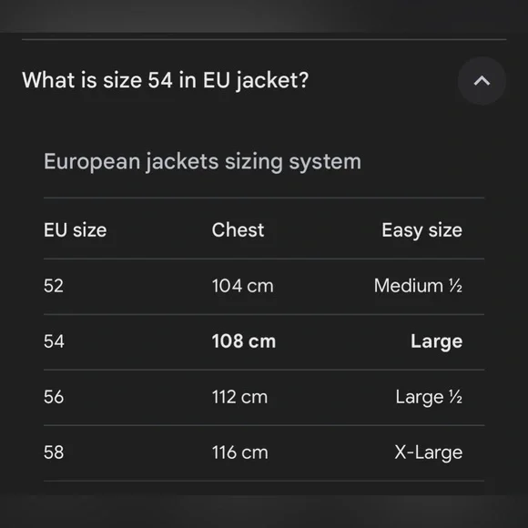528x528 pixels.
Task: Select the 'European jackets sizing system' heading
Action: [202, 162]
